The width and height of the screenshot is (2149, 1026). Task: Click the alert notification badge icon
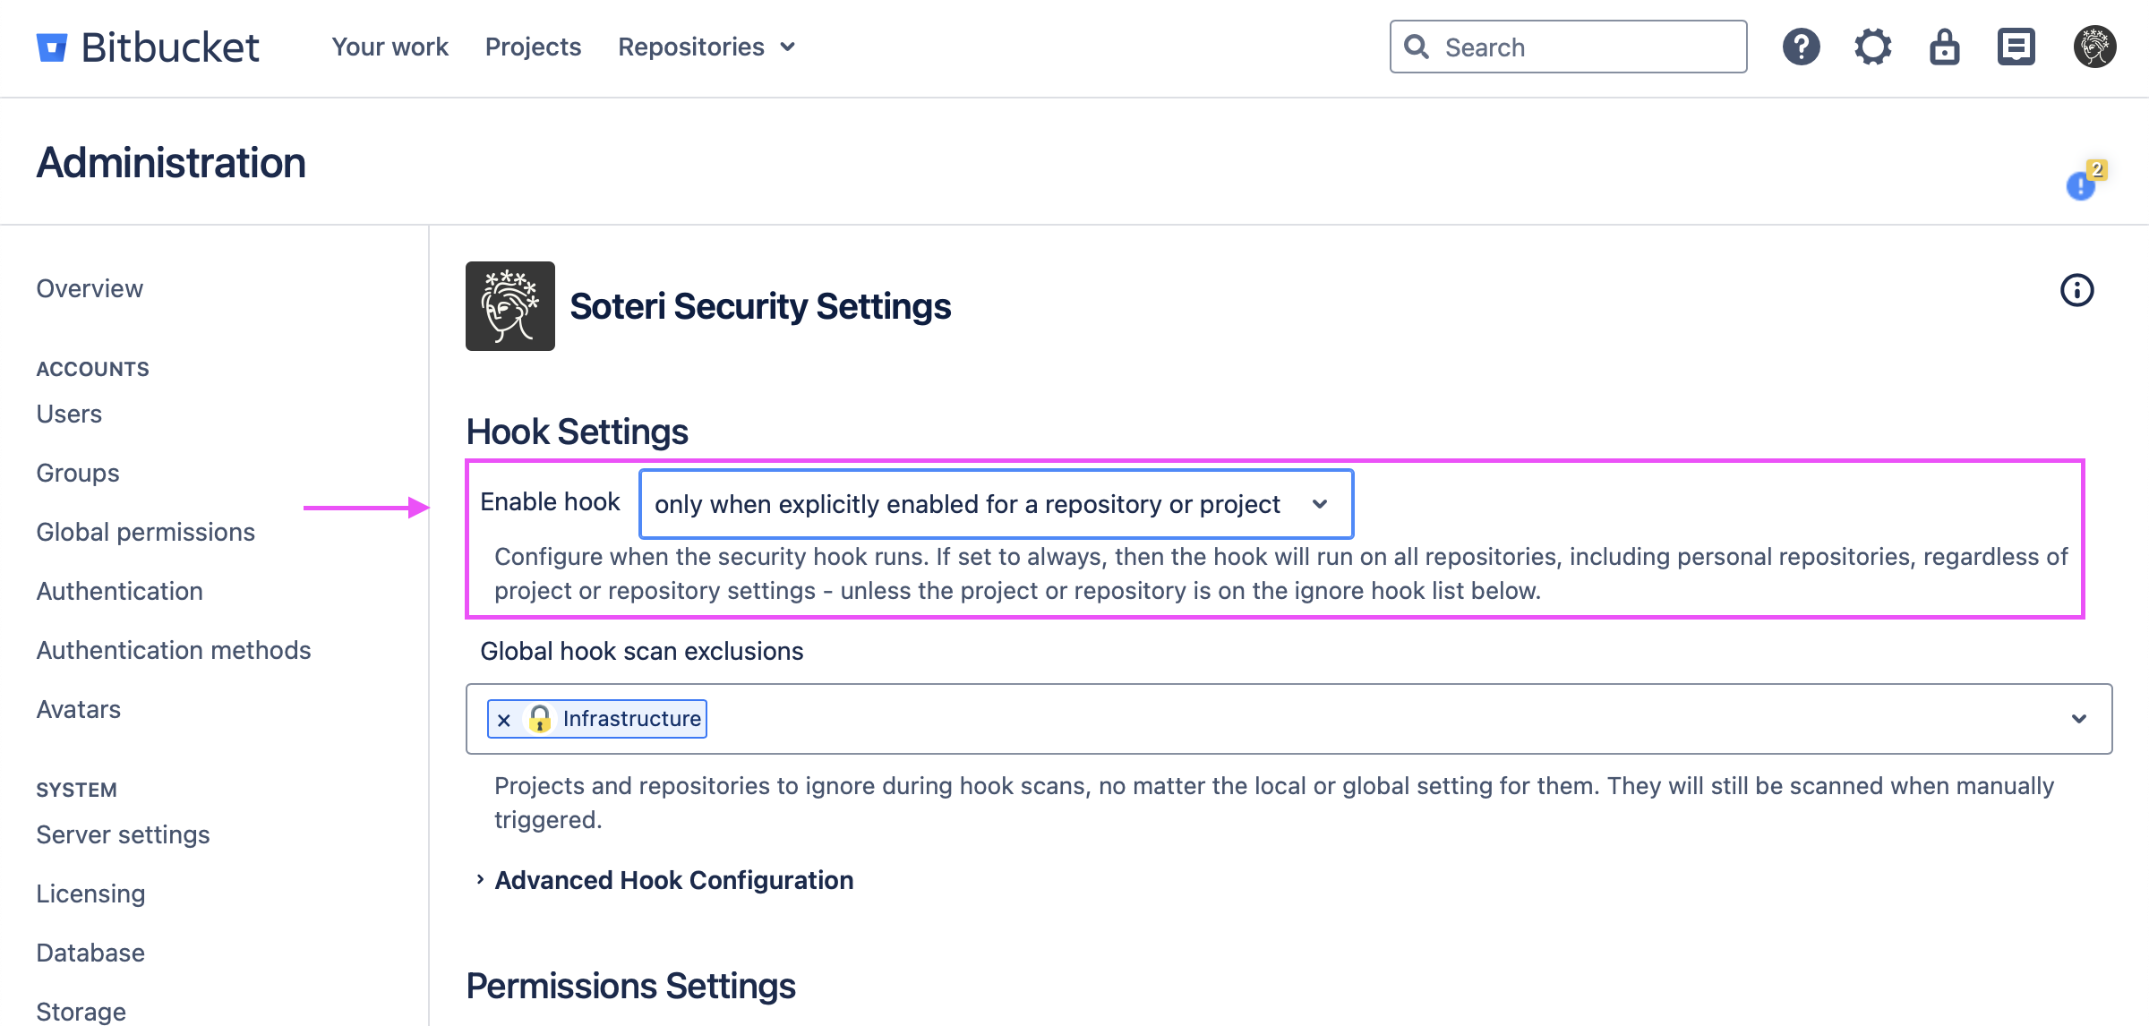(2082, 184)
